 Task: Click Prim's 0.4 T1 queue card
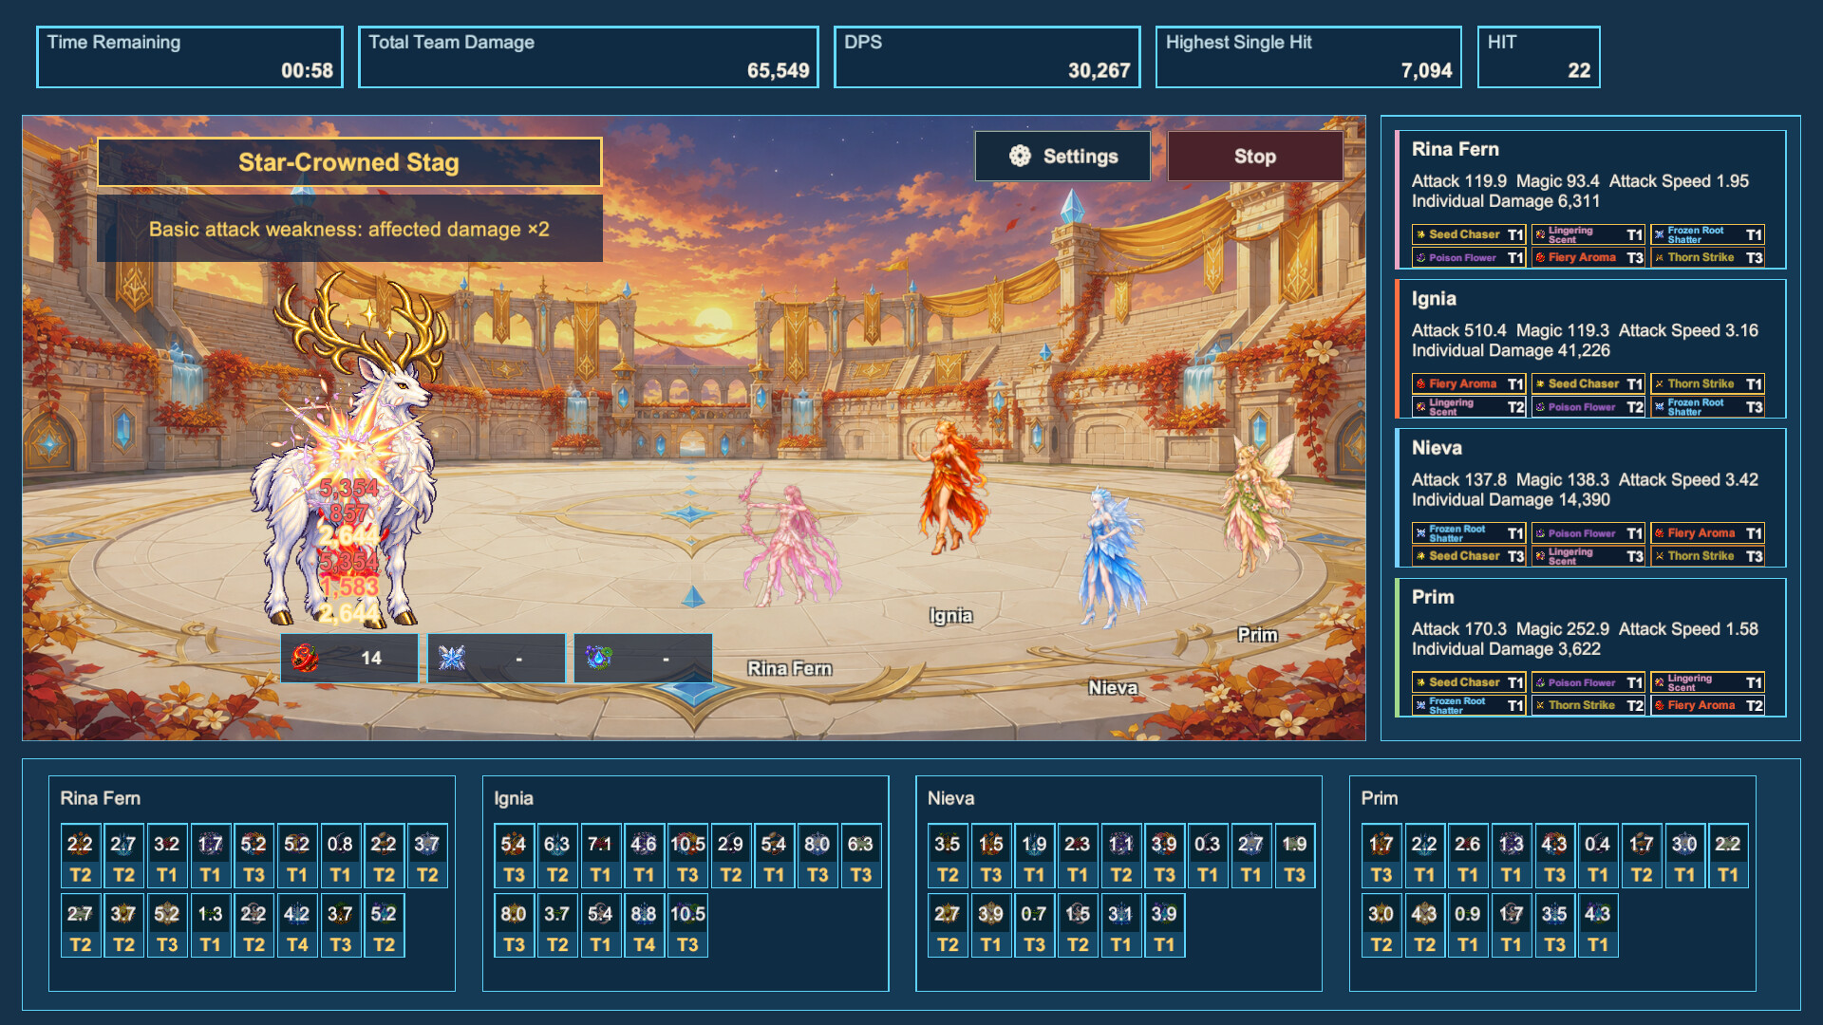coord(1597,856)
